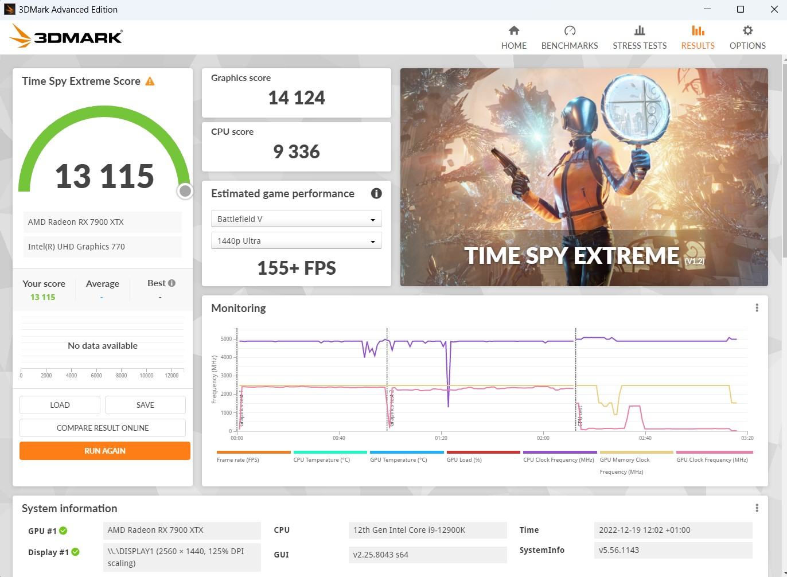This screenshot has width=787, height=577.
Task: Click the LOAD button
Action: (x=60, y=405)
